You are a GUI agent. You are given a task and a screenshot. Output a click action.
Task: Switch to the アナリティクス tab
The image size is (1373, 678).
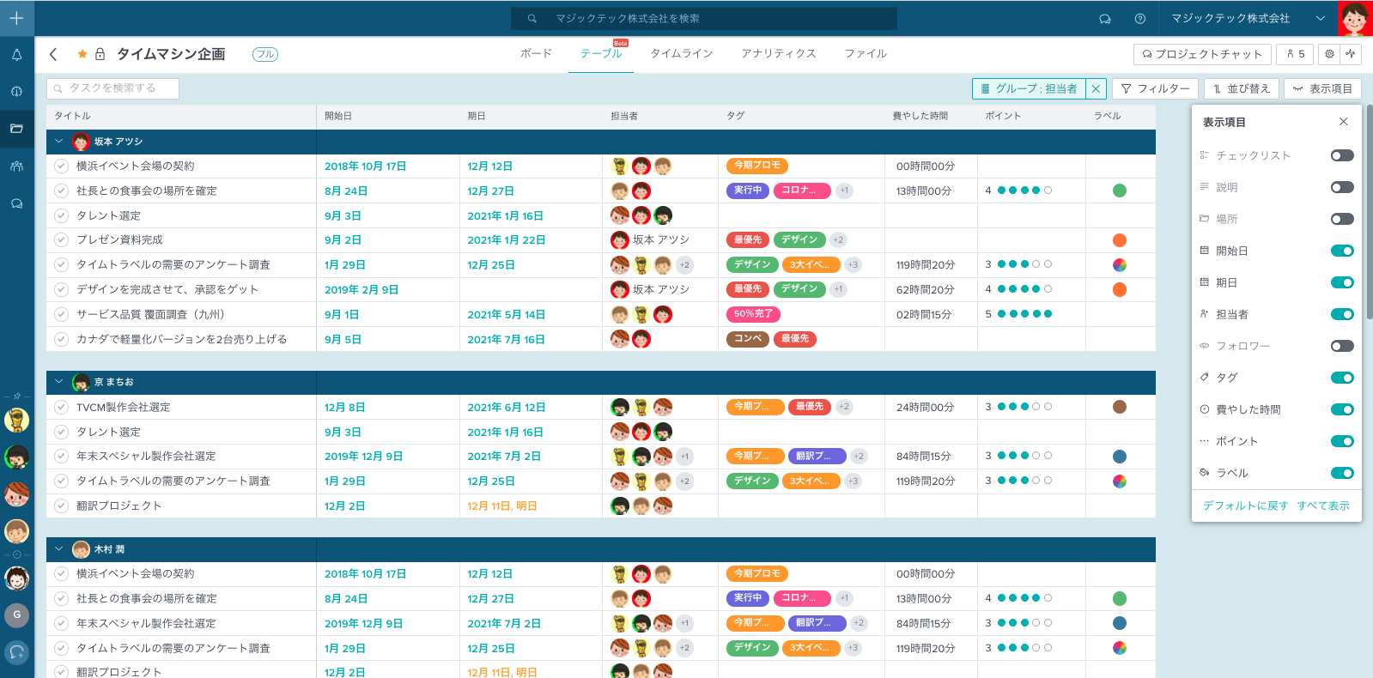tap(778, 53)
